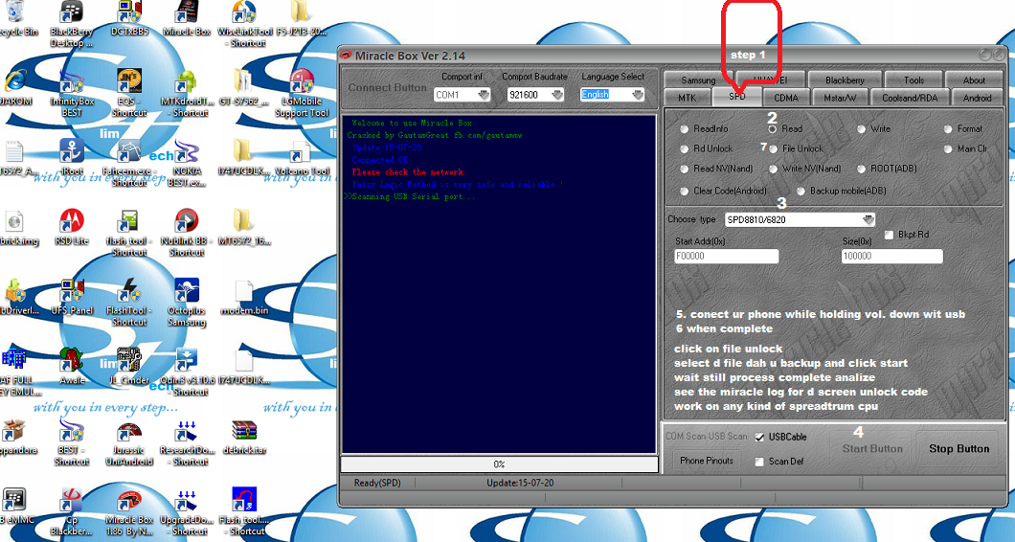Open the UpgradeDownload shortcut icon
The width and height of the screenshot is (1015, 542).
coord(187,501)
